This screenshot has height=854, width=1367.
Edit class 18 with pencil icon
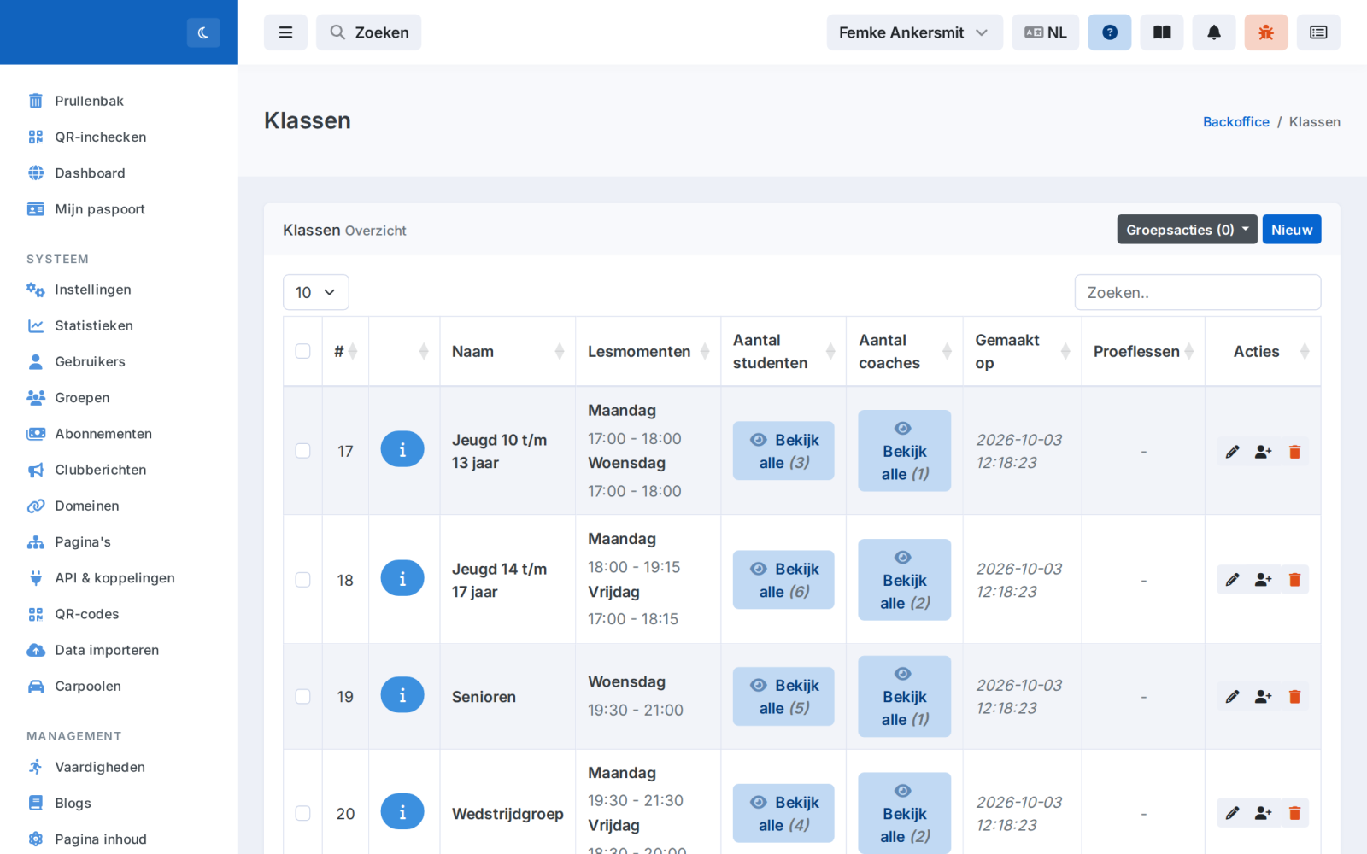[x=1232, y=580]
